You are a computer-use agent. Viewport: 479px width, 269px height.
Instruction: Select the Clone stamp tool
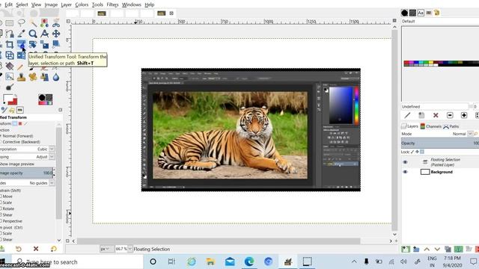pos(21,77)
